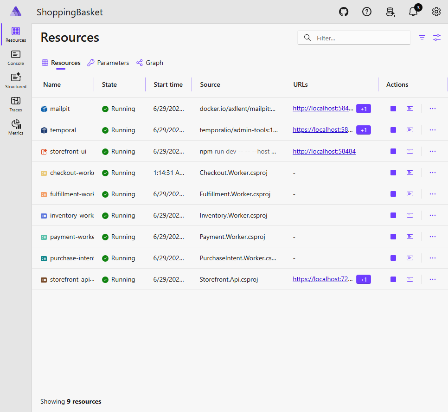The height and width of the screenshot is (412, 448).
Task: Open the storefront-api https://localhost:72... link
Action: 323,279
